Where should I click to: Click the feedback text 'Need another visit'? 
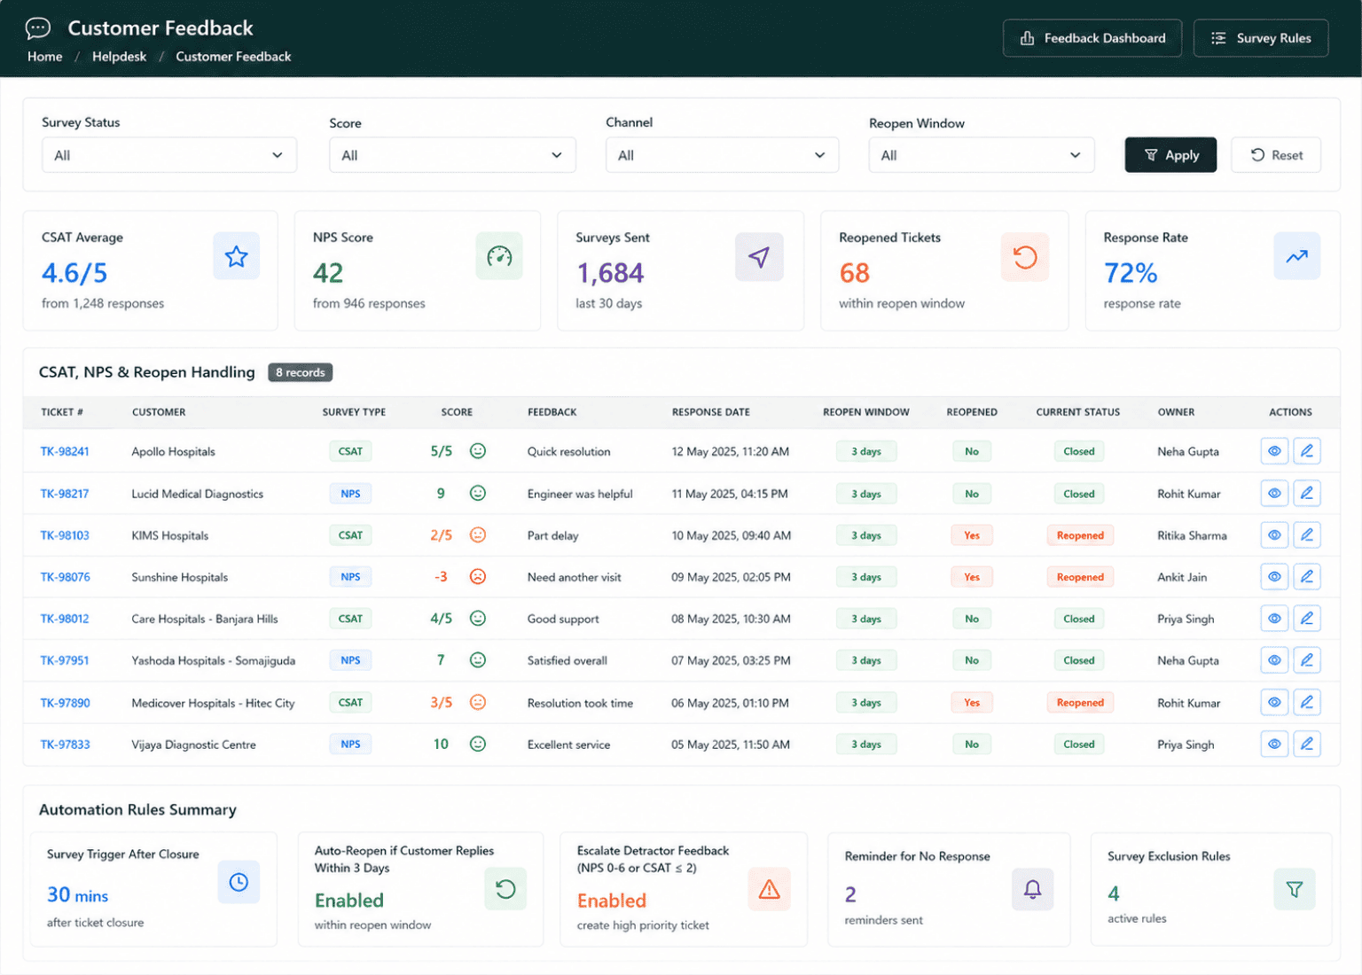pos(574,577)
